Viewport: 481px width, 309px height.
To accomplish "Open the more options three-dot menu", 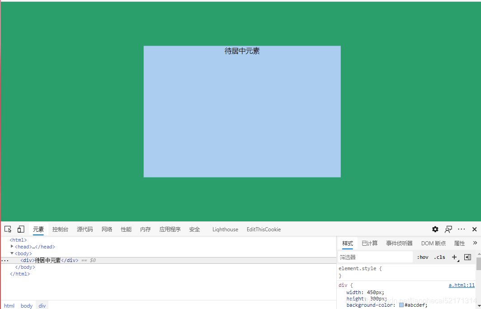I will (x=461, y=229).
